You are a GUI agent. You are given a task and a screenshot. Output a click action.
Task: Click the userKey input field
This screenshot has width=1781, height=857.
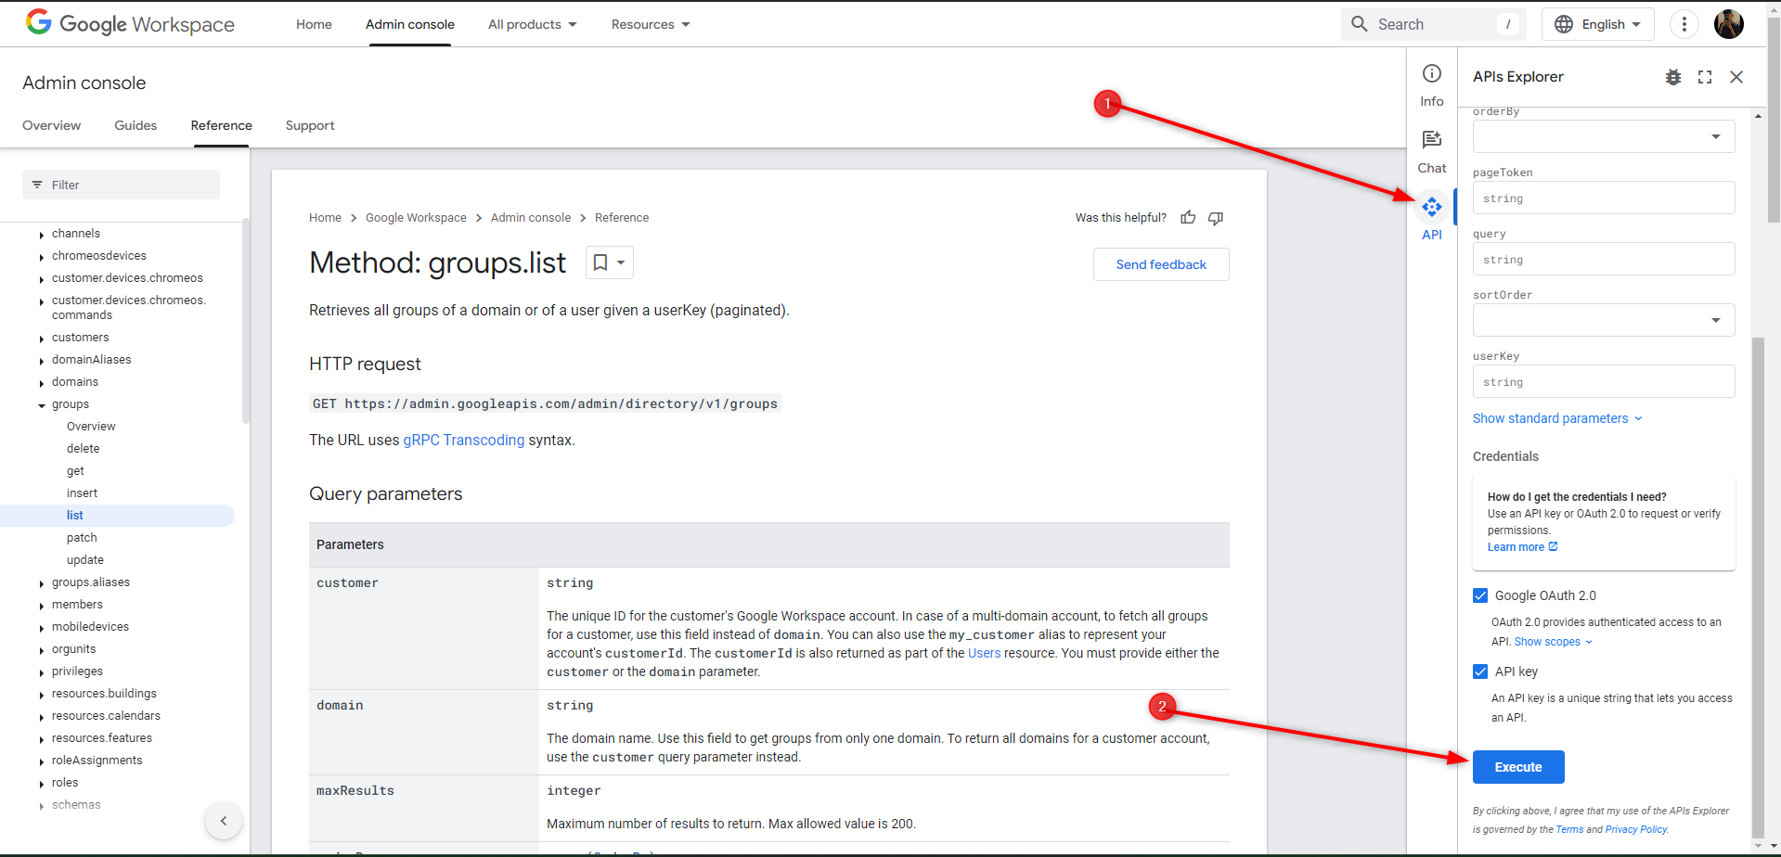click(x=1604, y=381)
